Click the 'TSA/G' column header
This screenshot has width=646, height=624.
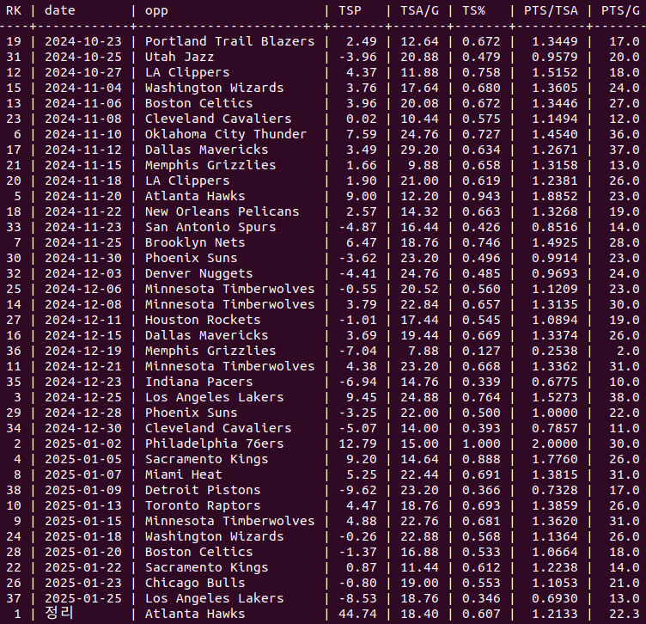tap(419, 10)
